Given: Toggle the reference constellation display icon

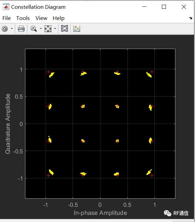Looking at the screenshot, I should tap(65, 28).
